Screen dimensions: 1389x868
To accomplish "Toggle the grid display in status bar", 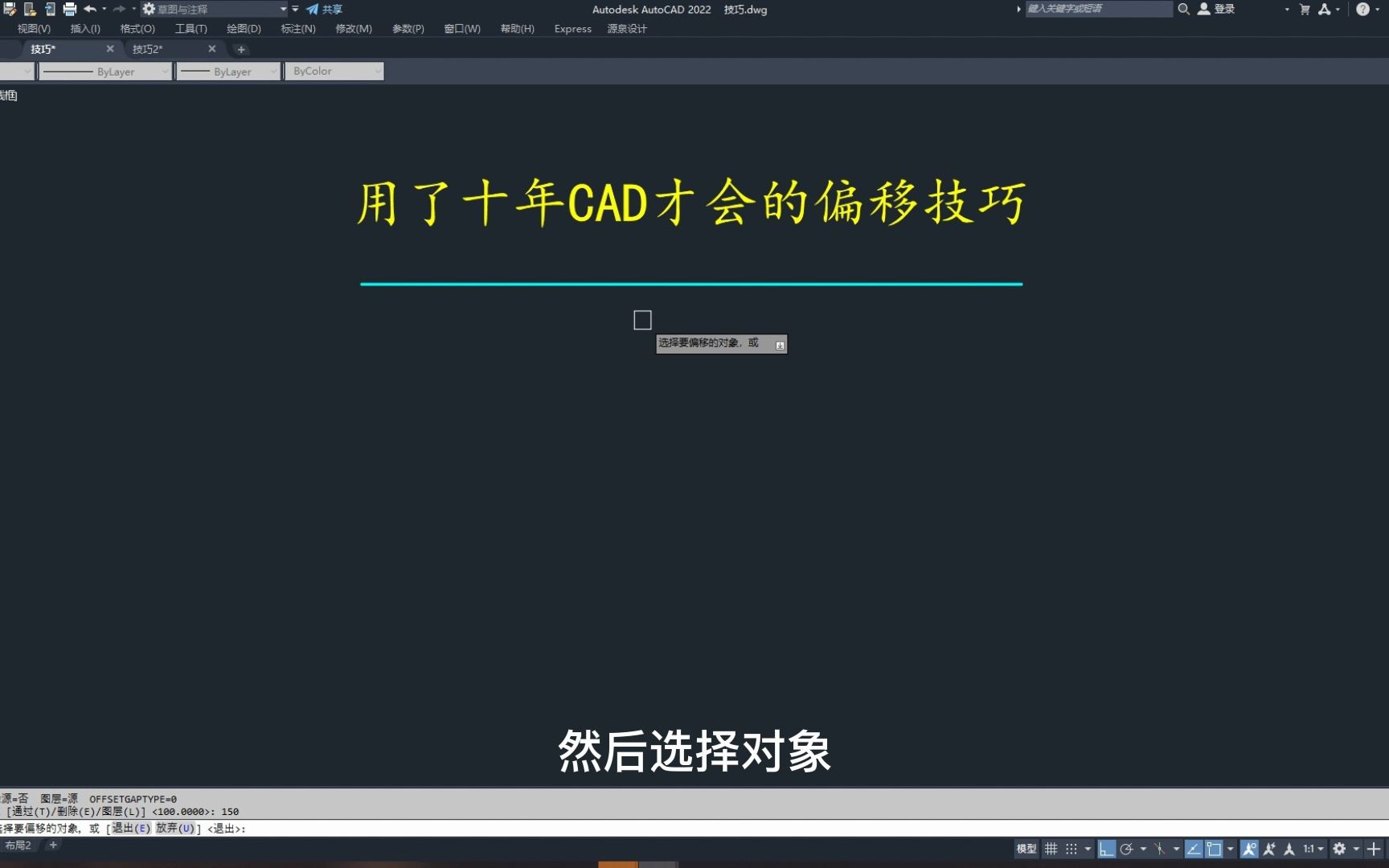I will point(1051,848).
